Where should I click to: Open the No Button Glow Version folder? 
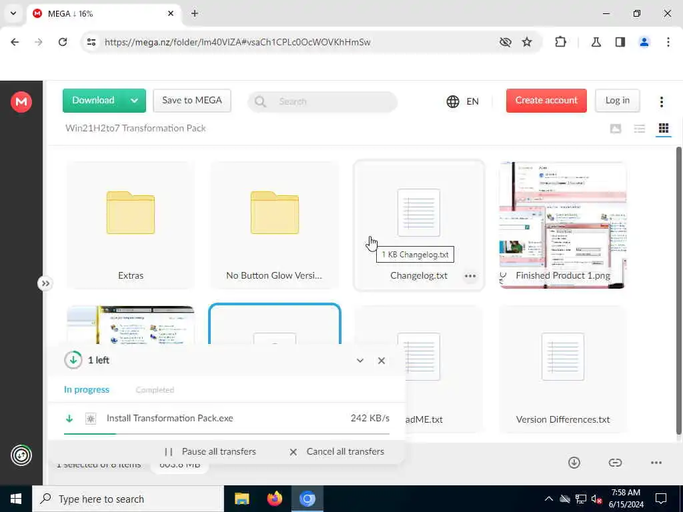274,225
